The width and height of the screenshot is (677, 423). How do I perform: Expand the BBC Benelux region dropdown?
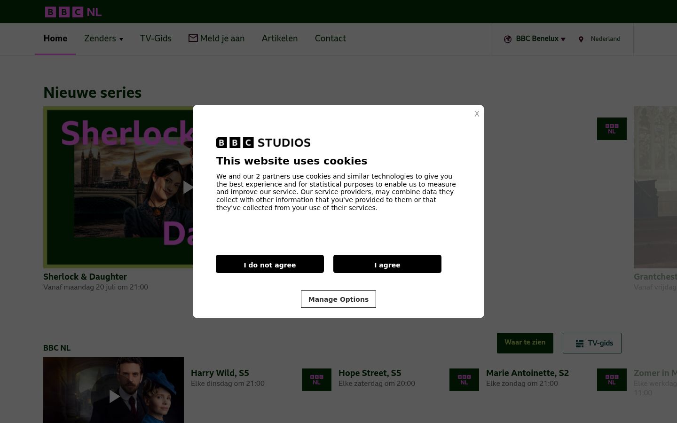tap(541, 39)
